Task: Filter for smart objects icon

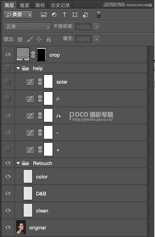Action: point(85,15)
